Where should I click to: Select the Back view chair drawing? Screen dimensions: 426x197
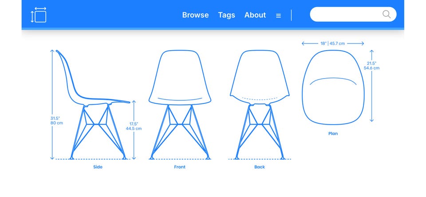click(x=260, y=105)
